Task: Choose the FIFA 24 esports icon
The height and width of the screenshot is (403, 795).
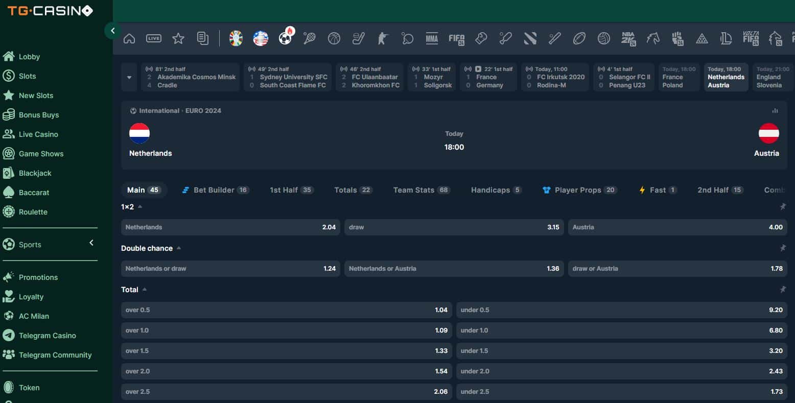Action: 457,38
